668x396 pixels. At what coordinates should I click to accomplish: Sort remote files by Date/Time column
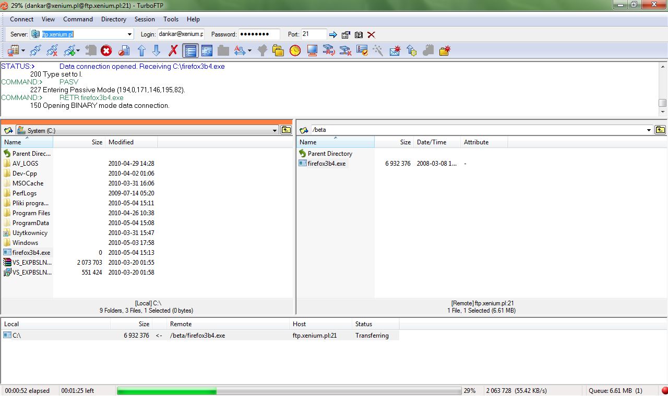click(x=437, y=142)
